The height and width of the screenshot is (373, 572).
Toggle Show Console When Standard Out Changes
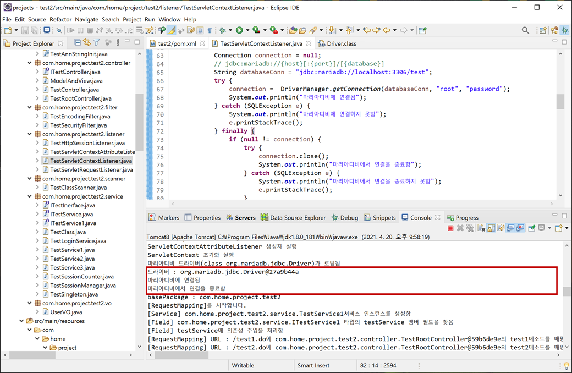click(x=509, y=228)
